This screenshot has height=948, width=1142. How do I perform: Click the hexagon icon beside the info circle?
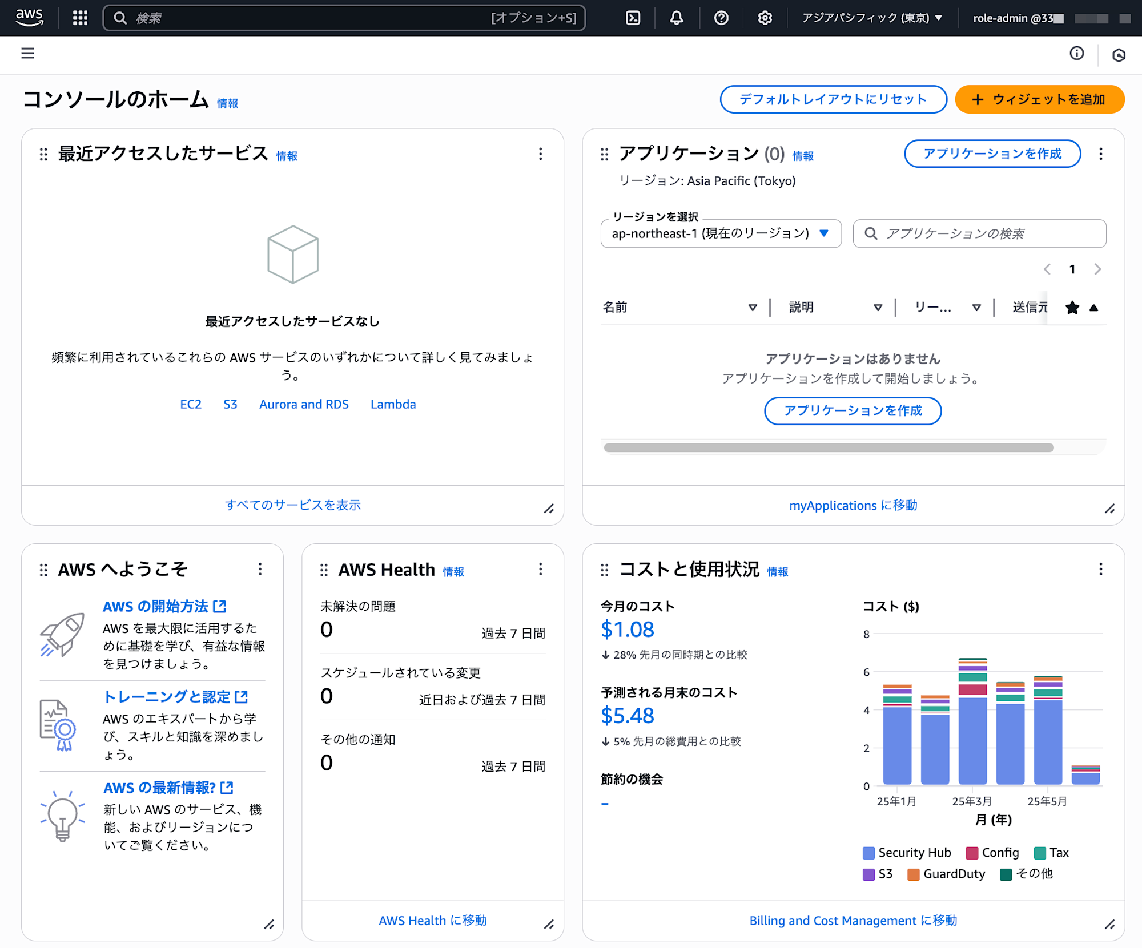(1119, 55)
